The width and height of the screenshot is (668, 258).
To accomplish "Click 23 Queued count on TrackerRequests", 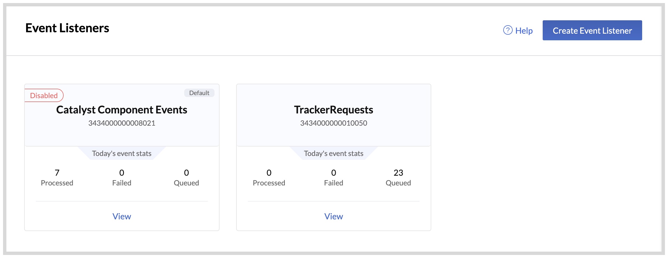I will click(x=398, y=173).
